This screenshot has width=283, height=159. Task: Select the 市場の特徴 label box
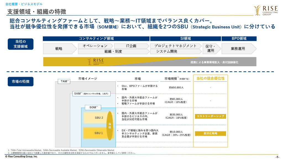pyautogui.click(x=20, y=81)
